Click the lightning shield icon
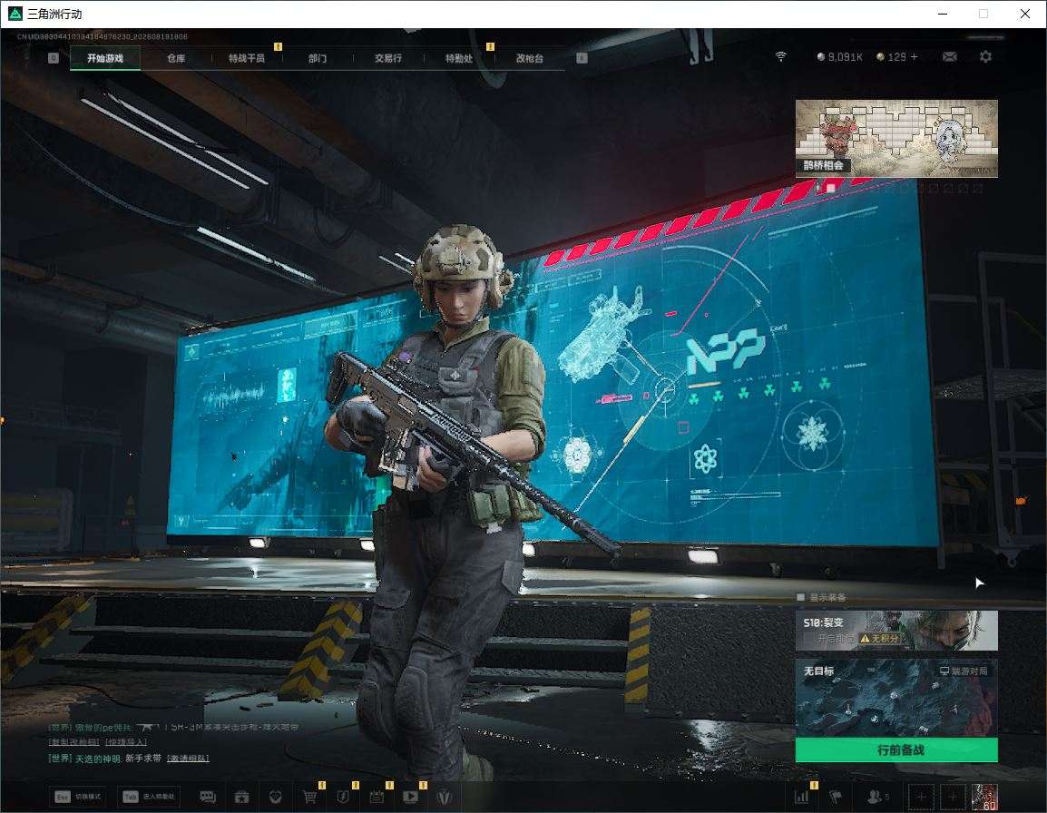This screenshot has height=813, width=1047. (x=343, y=797)
